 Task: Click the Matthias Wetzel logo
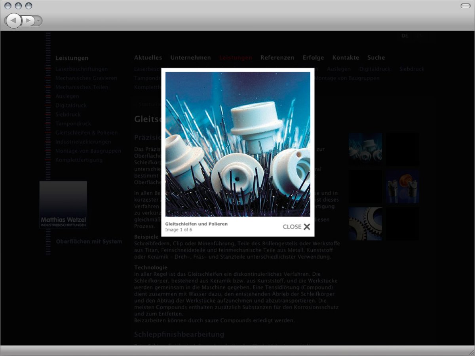point(63,205)
